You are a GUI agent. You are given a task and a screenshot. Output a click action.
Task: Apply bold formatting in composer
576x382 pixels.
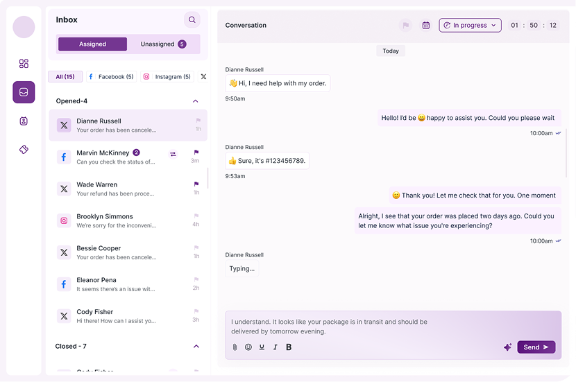pyautogui.click(x=289, y=347)
